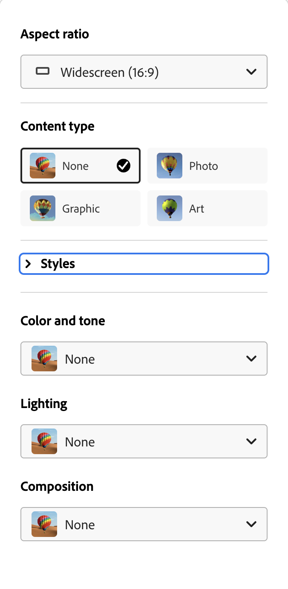This screenshot has width=288, height=589.
Task: Choose the Art content type option
Action: pyautogui.click(x=207, y=208)
